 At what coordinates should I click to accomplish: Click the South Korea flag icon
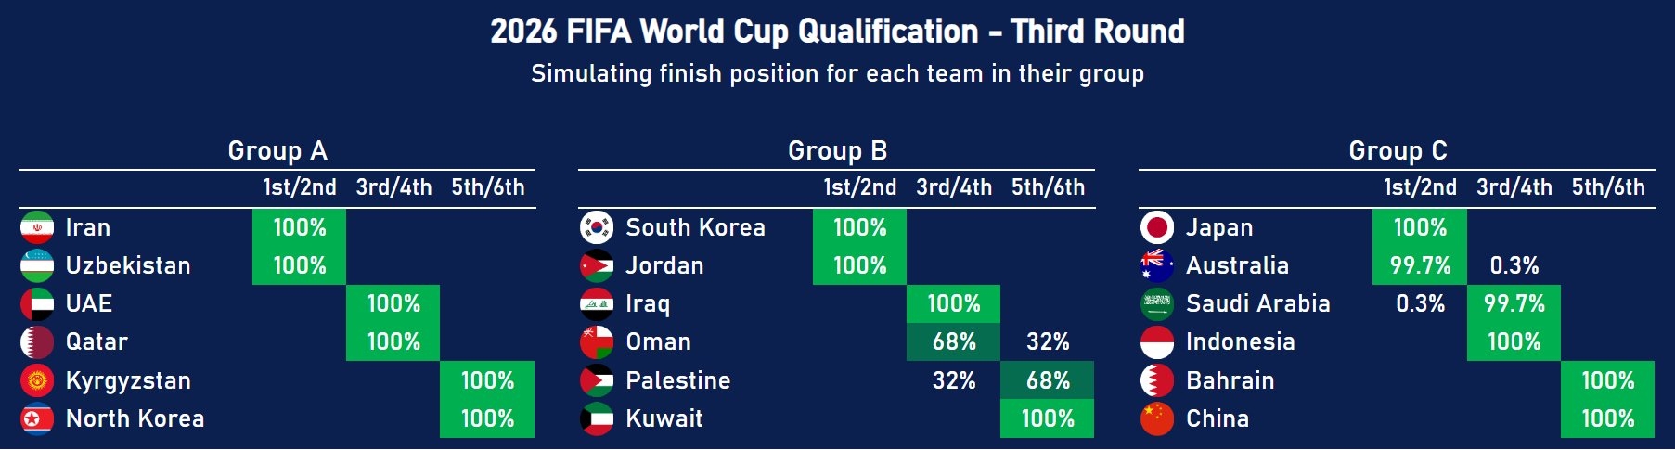[597, 227]
